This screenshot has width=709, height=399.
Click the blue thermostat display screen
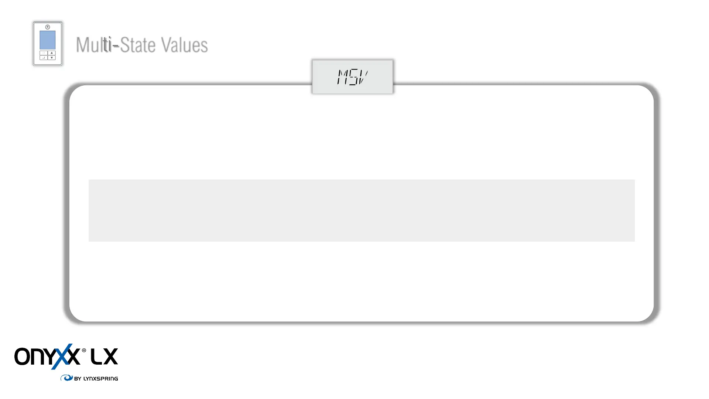[x=48, y=40]
